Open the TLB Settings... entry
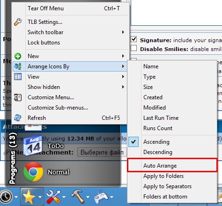The width and height of the screenshot is (222, 206). pos(70,22)
